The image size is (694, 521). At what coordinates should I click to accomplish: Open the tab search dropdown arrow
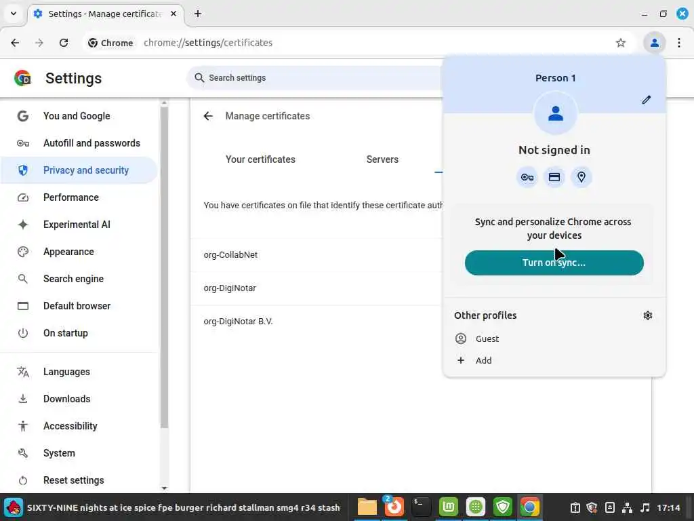(x=14, y=14)
